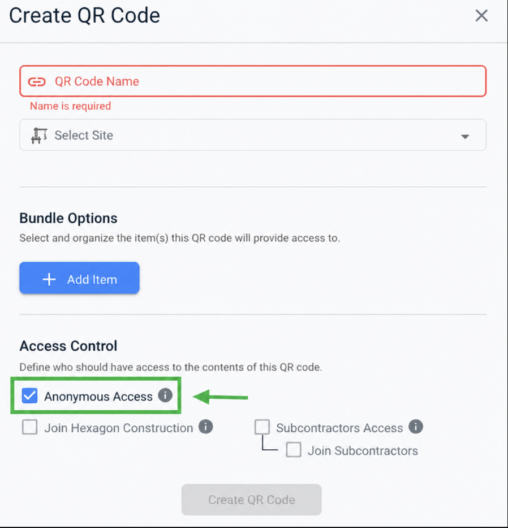This screenshot has width=508, height=528.
Task: Check the Join Subcontractors option
Action: click(x=294, y=450)
